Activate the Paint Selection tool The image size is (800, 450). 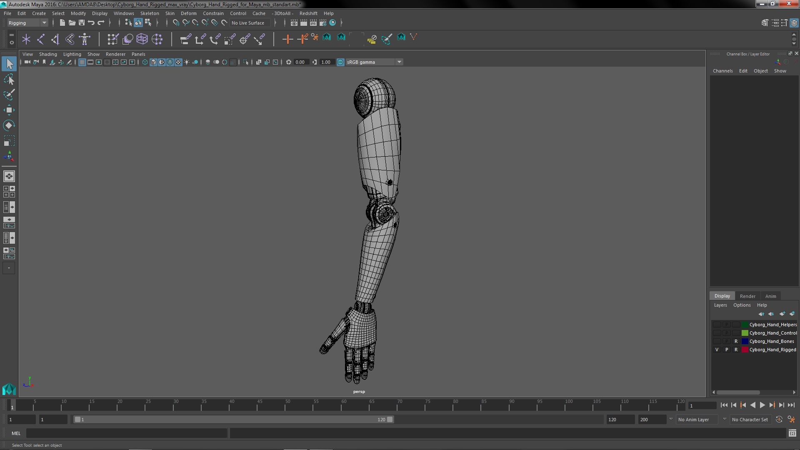pos(9,95)
